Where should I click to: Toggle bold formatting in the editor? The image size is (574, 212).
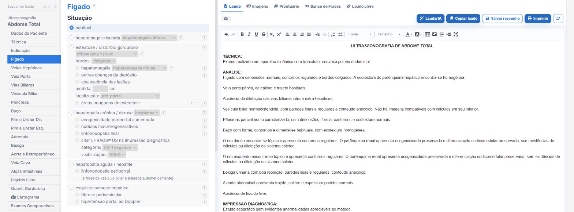point(242,34)
